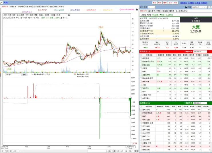
Task: Click the 重價 button at chart bottom
Action: [x=136, y=151]
